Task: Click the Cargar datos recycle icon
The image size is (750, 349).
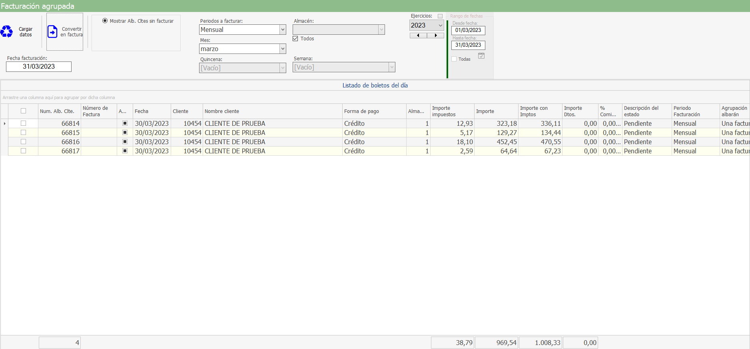Action: coord(7,32)
